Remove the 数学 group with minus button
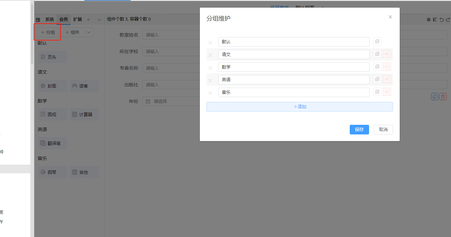 pos(387,67)
